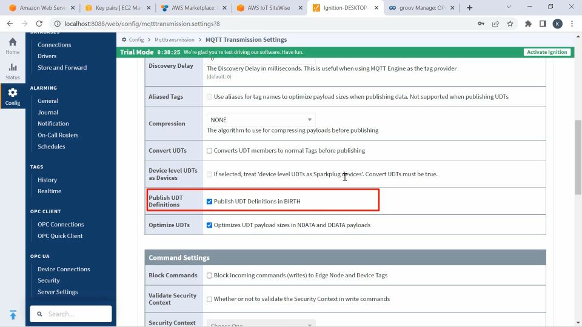Click the Activate Ignition button
Image resolution: width=582 pixels, height=327 pixels.
click(547, 52)
